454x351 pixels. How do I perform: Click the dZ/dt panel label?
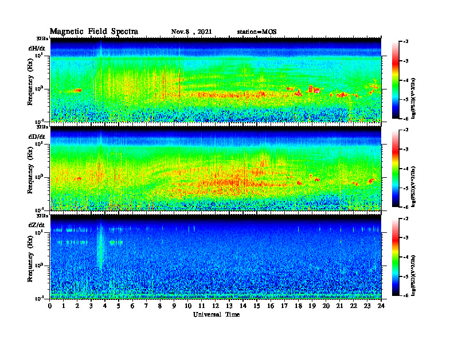(x=37, y=225)
